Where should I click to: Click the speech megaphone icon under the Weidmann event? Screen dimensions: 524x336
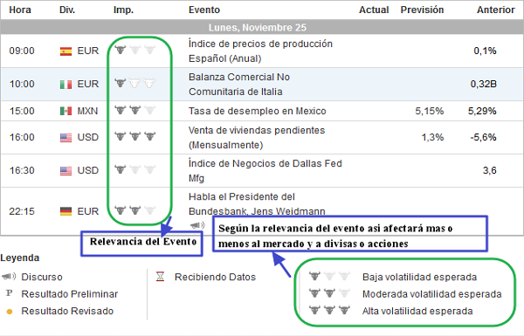196,225
